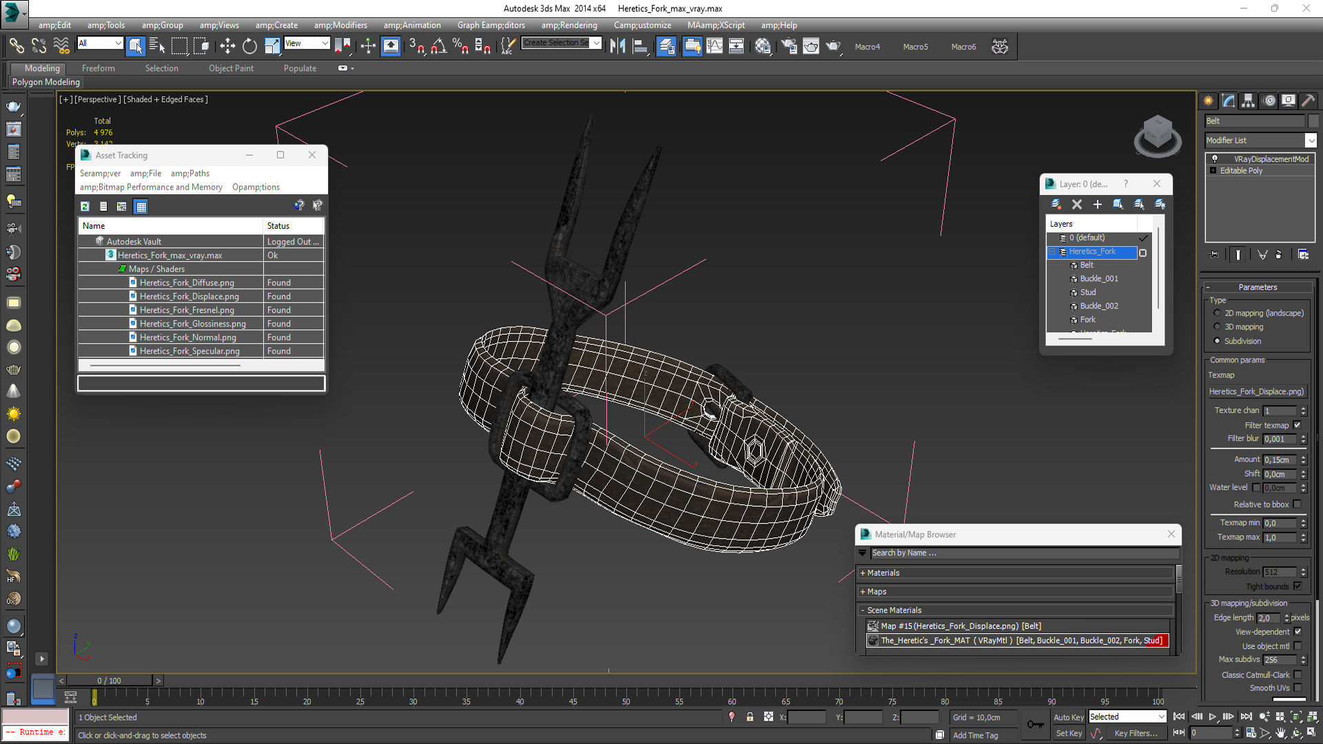Viewport: 1323px width, 744px height.
Task: Switch to the Freeform ribbon tab
Action: (98, 68)
